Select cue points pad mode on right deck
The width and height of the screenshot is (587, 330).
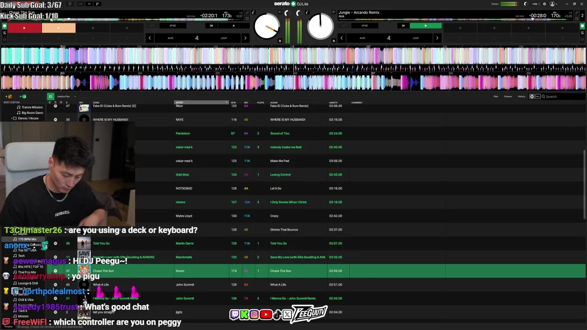(x=582, y=26)
